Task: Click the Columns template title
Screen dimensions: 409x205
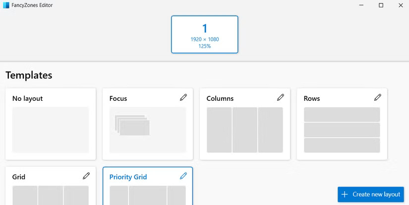Action: 220,98
